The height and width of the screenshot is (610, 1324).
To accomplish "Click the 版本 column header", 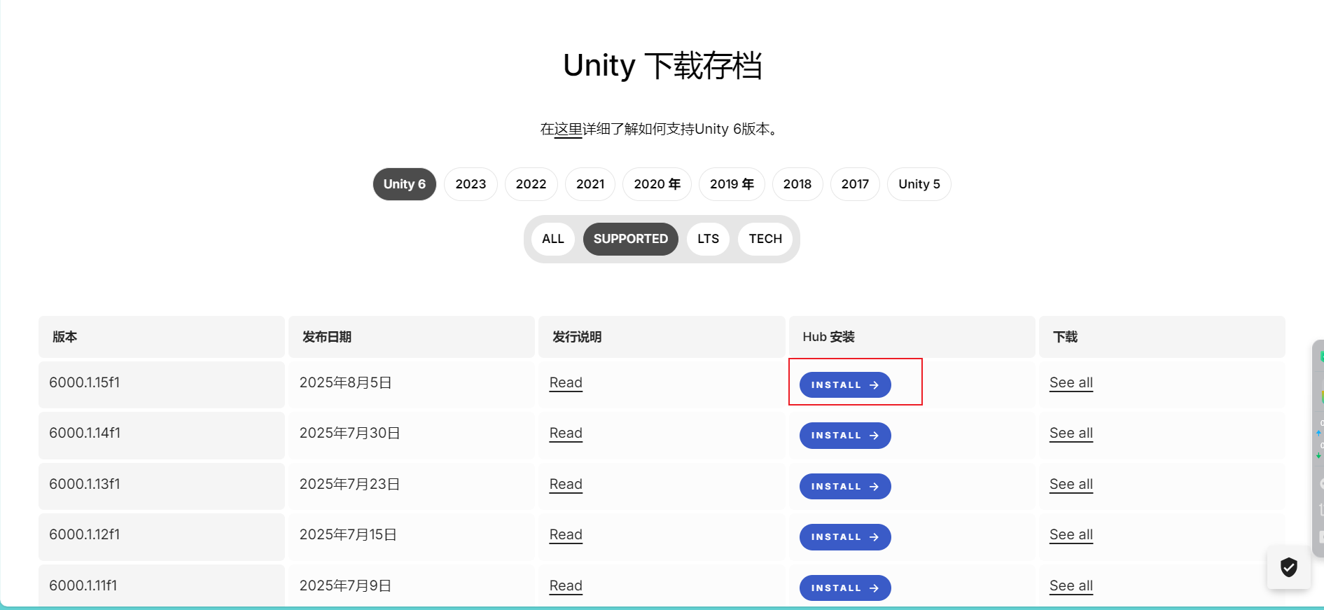I will coord(162,337).
